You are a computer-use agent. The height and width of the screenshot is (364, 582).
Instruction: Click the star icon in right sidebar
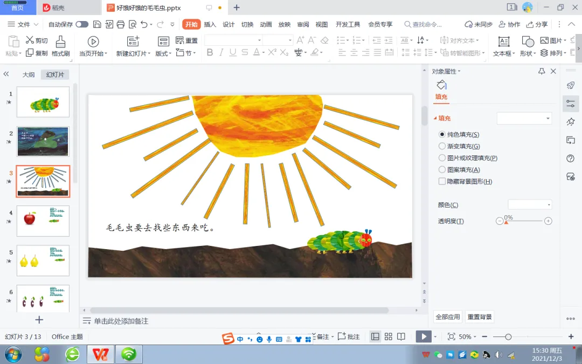click(x=571, y=121)
